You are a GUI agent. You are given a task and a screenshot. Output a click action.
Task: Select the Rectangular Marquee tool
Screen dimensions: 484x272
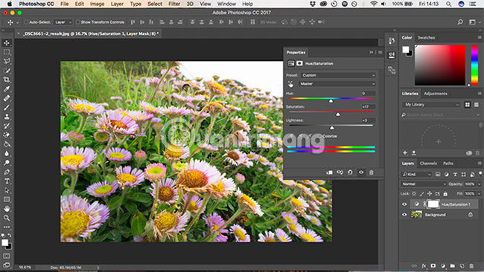(x=7, y=52)
